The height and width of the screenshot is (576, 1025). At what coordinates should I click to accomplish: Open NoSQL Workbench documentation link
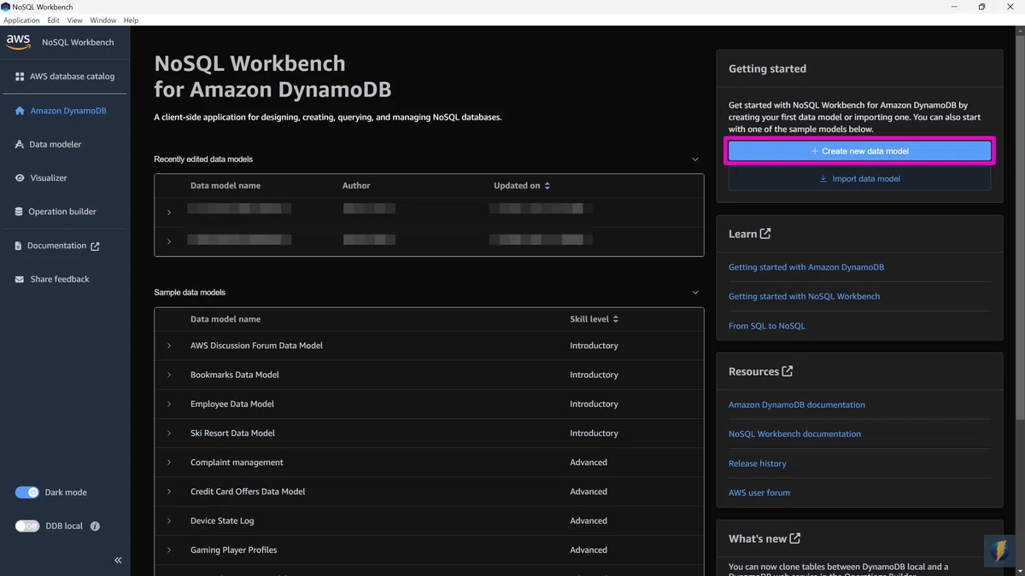pos(794,433)
